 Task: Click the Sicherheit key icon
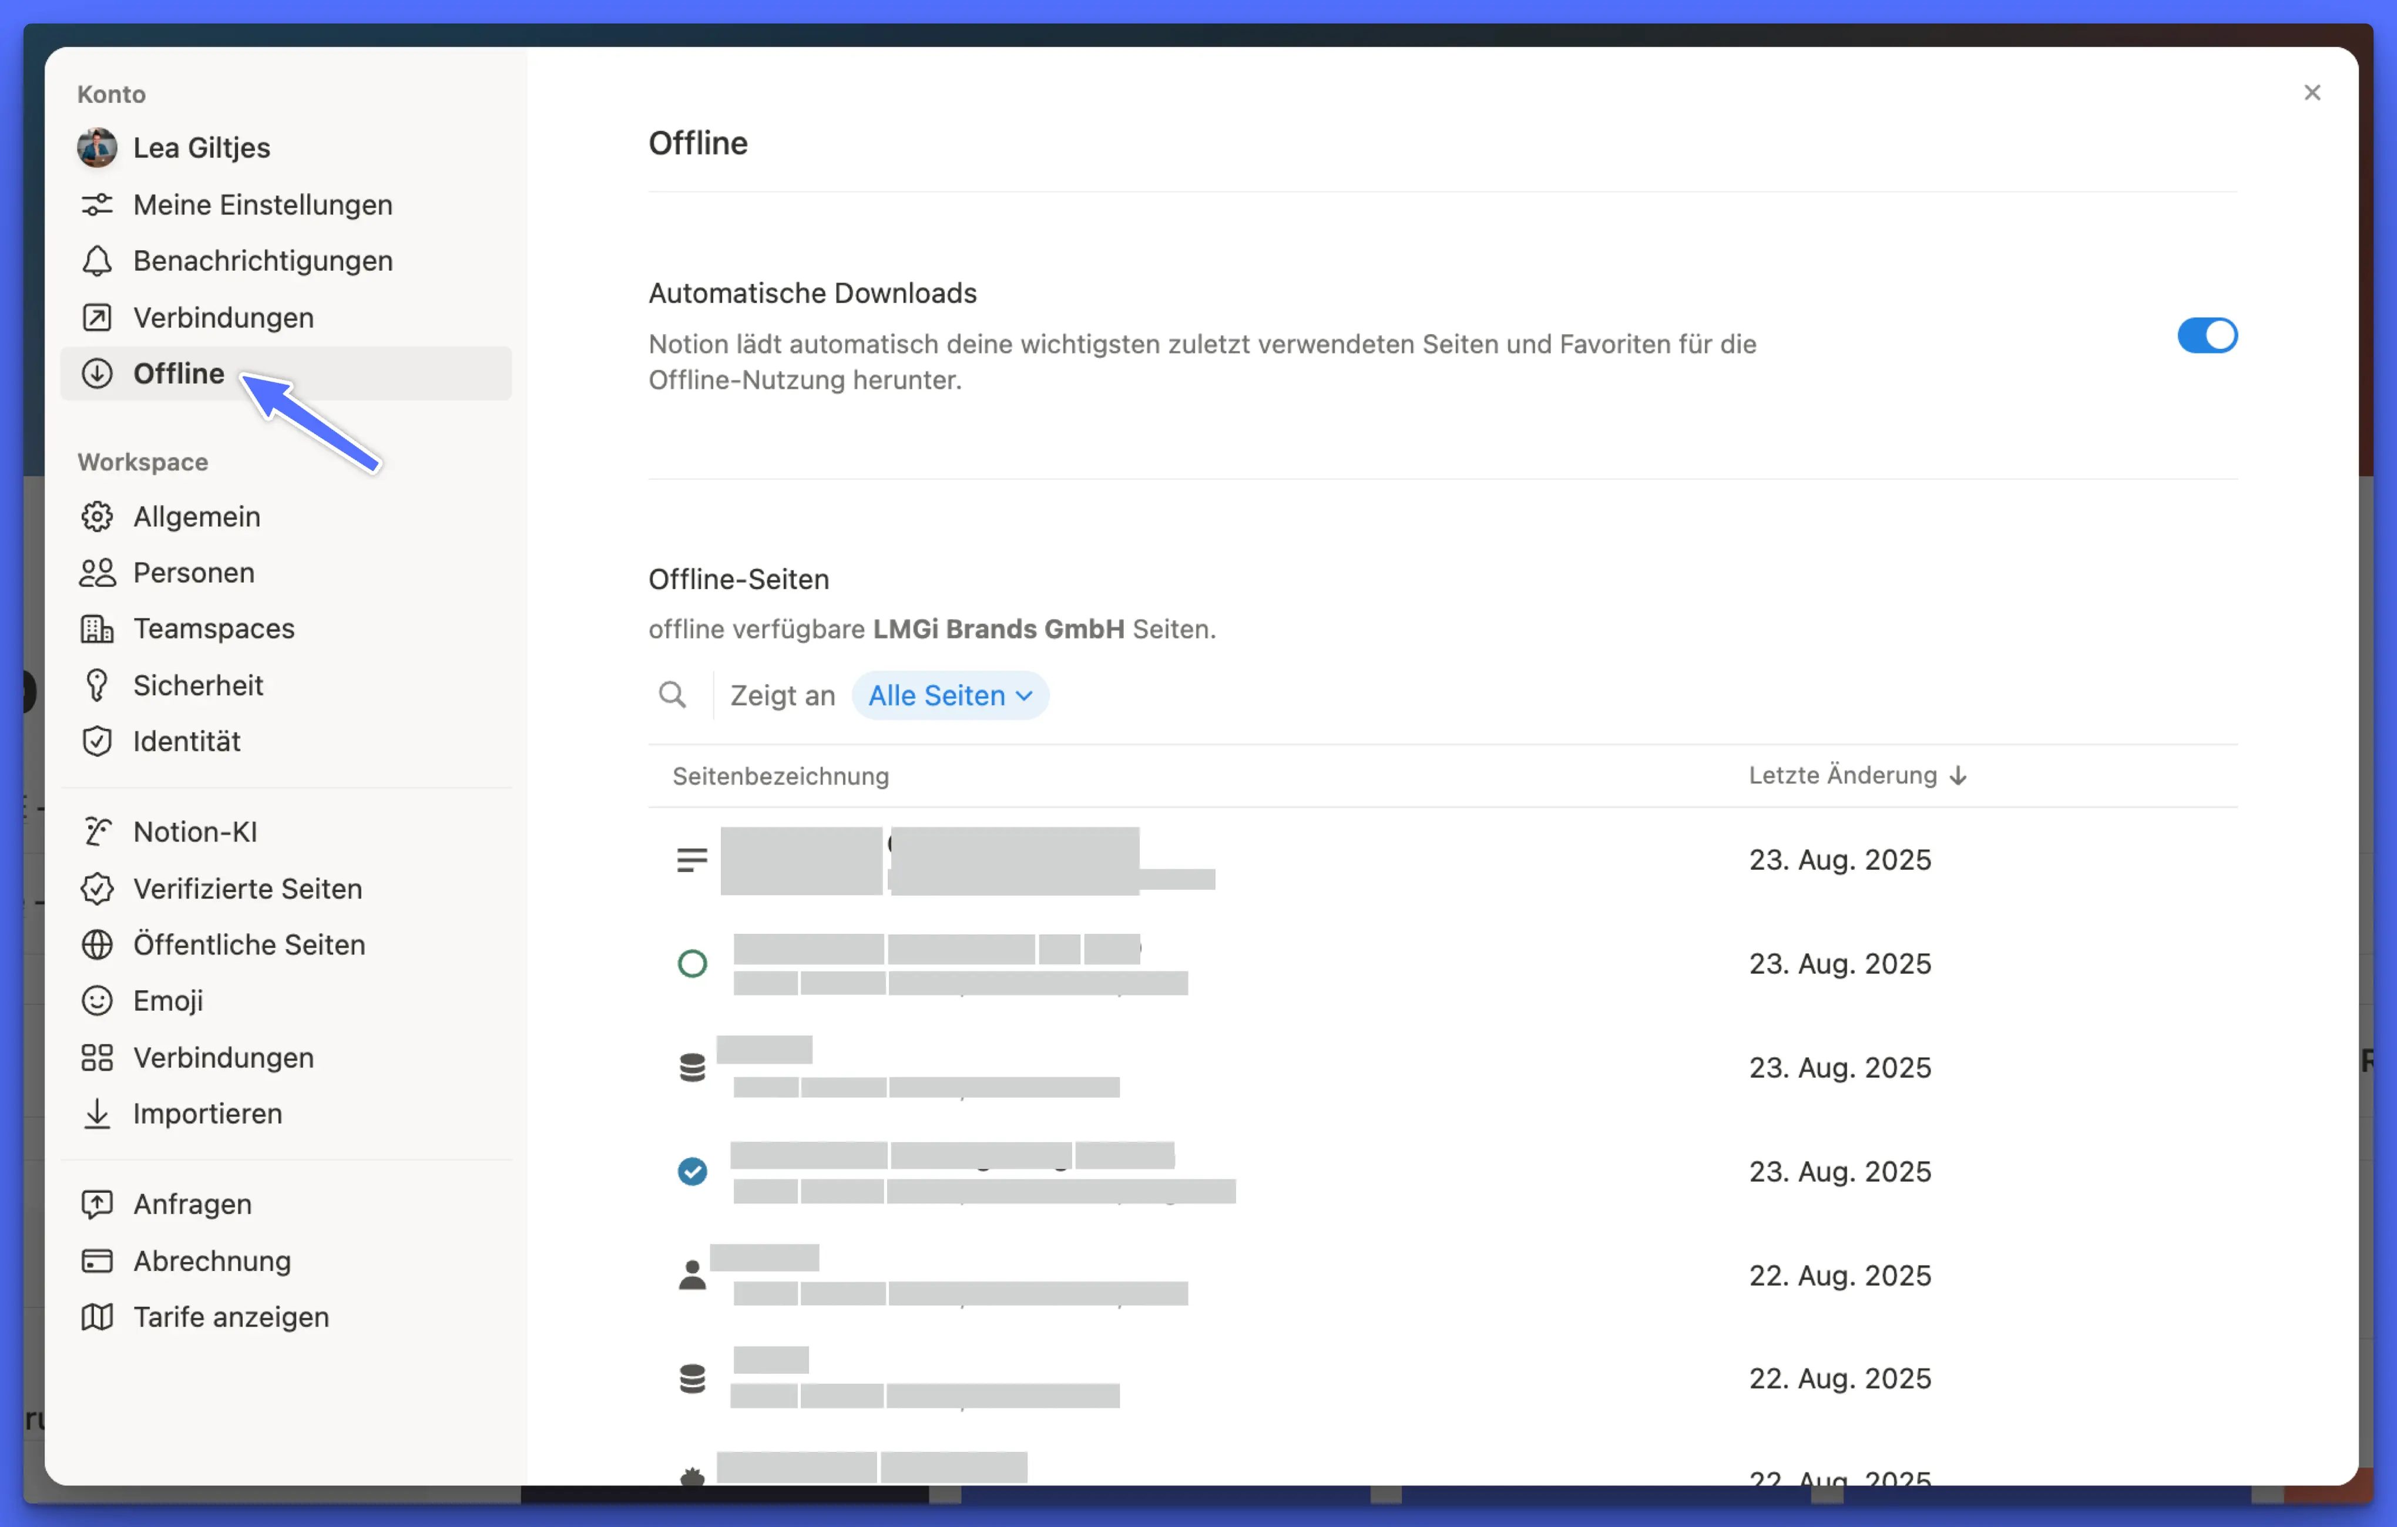[x=96, y=685]
